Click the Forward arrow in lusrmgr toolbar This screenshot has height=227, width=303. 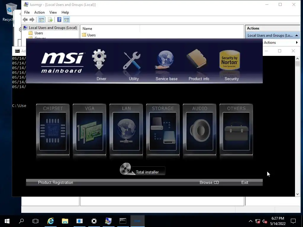click(32, 20)
